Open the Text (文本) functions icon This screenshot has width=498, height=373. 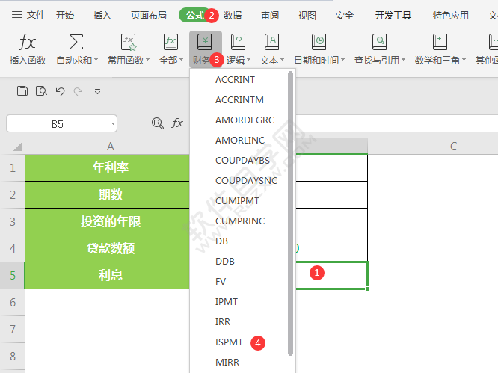click(272, 42)
